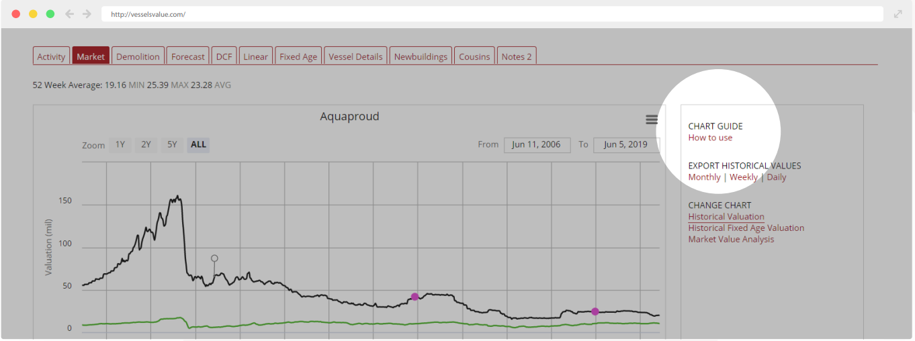Image resolution: width=915 pixels, height=341 pixels.
Task: Click the expand fullscreen icon in browser bar
Action: point(898,14)
